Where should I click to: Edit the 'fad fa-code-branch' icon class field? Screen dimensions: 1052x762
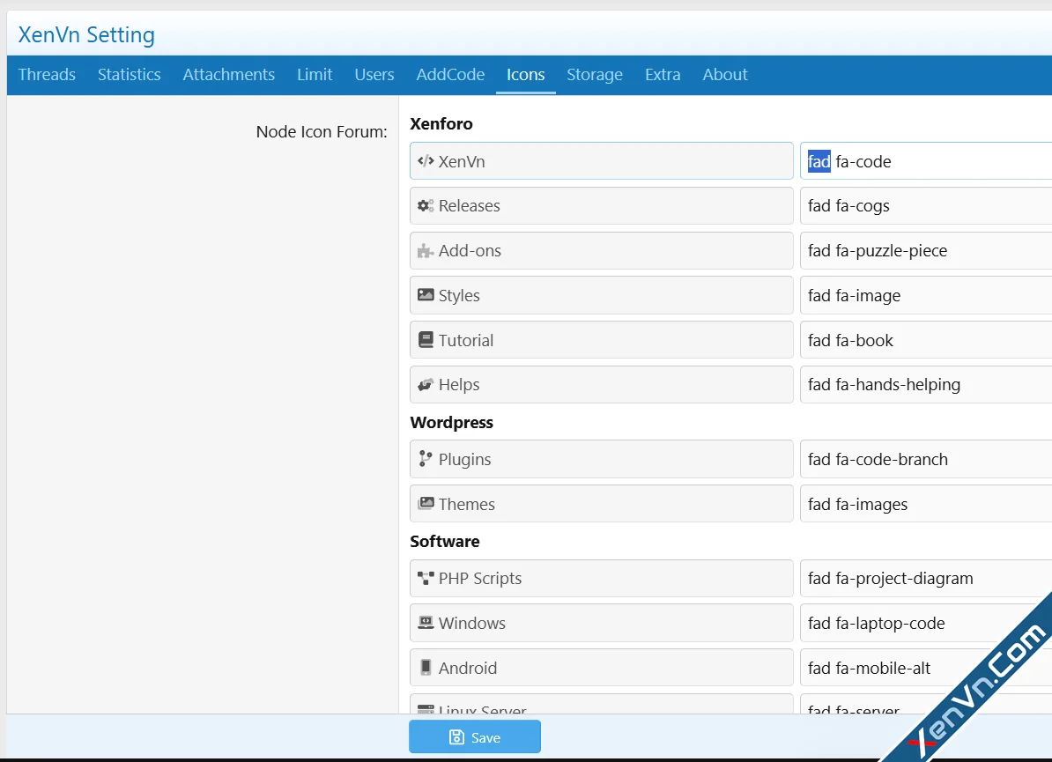[x=926, y=459]
